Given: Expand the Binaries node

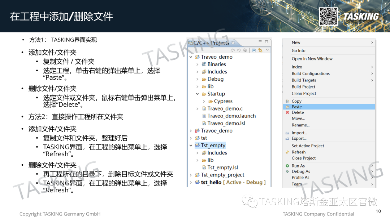Looking at the screenshot, I should pos(197,64).
